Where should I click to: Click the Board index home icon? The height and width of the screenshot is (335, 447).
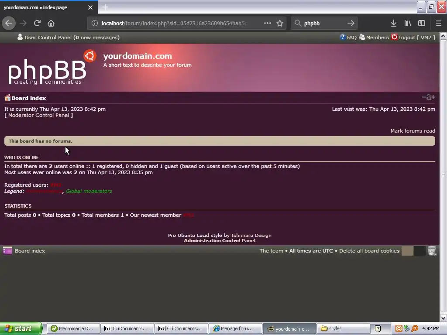tap(8, 98)
